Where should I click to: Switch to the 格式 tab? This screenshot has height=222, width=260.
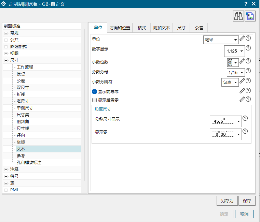[x=141, y=28]
